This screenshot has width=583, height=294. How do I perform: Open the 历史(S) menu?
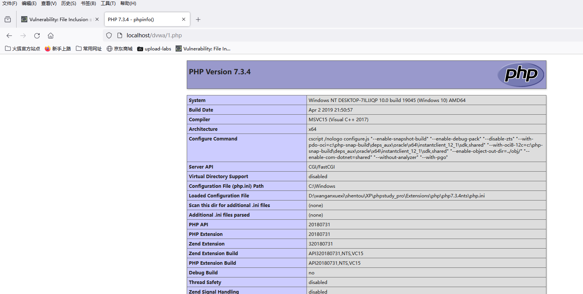[69, 3]
